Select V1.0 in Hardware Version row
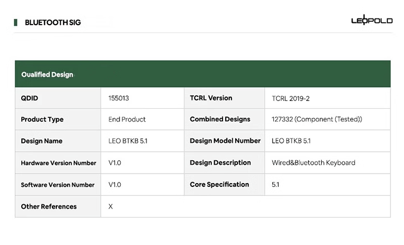This screenshot has height=245, width=404. click(115, 163)
